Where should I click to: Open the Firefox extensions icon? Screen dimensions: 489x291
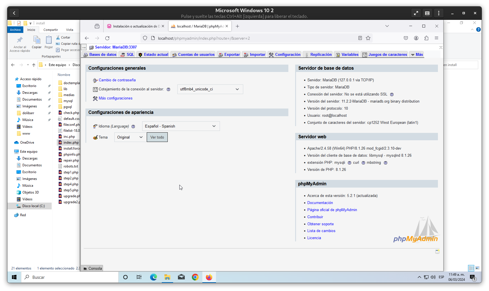[x=426, y=38]
